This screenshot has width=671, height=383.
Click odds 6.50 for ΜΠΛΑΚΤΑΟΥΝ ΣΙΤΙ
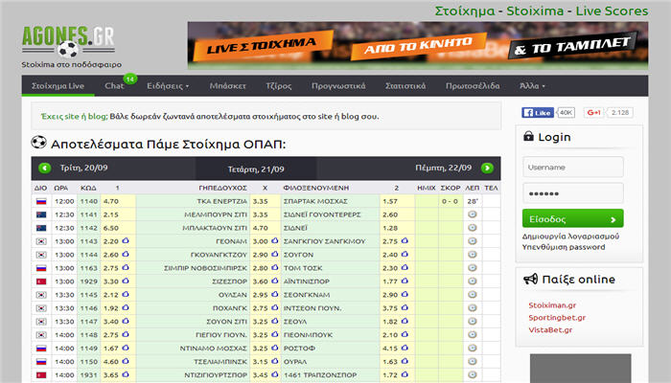pyautogui.click(x=111, y=228)
